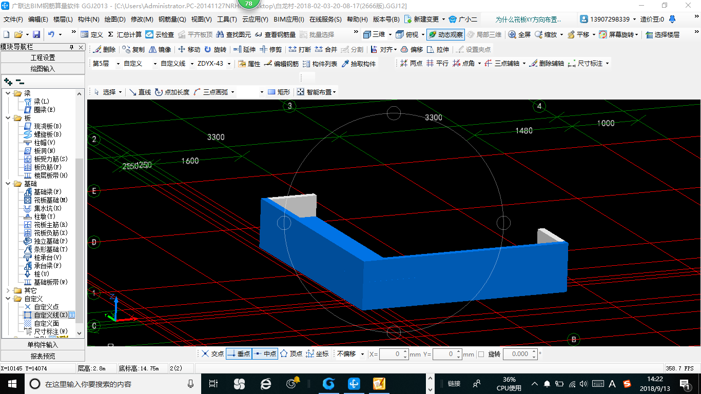Viewport: 701px width, 394px height.
Task: Toggle 顶点 vertex snap
Action: tap(291, 354)
